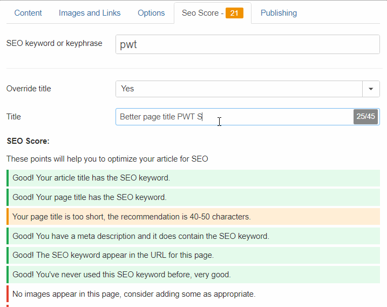Click the 'SEO Score:' heading

[28, 141]
